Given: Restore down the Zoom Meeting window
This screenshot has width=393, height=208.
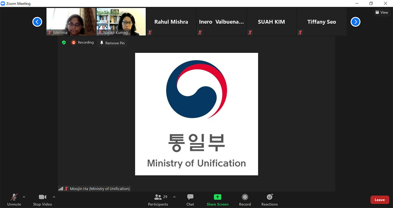Looking at the screenshot, I should pyautogui.click(x=371, y=4).
